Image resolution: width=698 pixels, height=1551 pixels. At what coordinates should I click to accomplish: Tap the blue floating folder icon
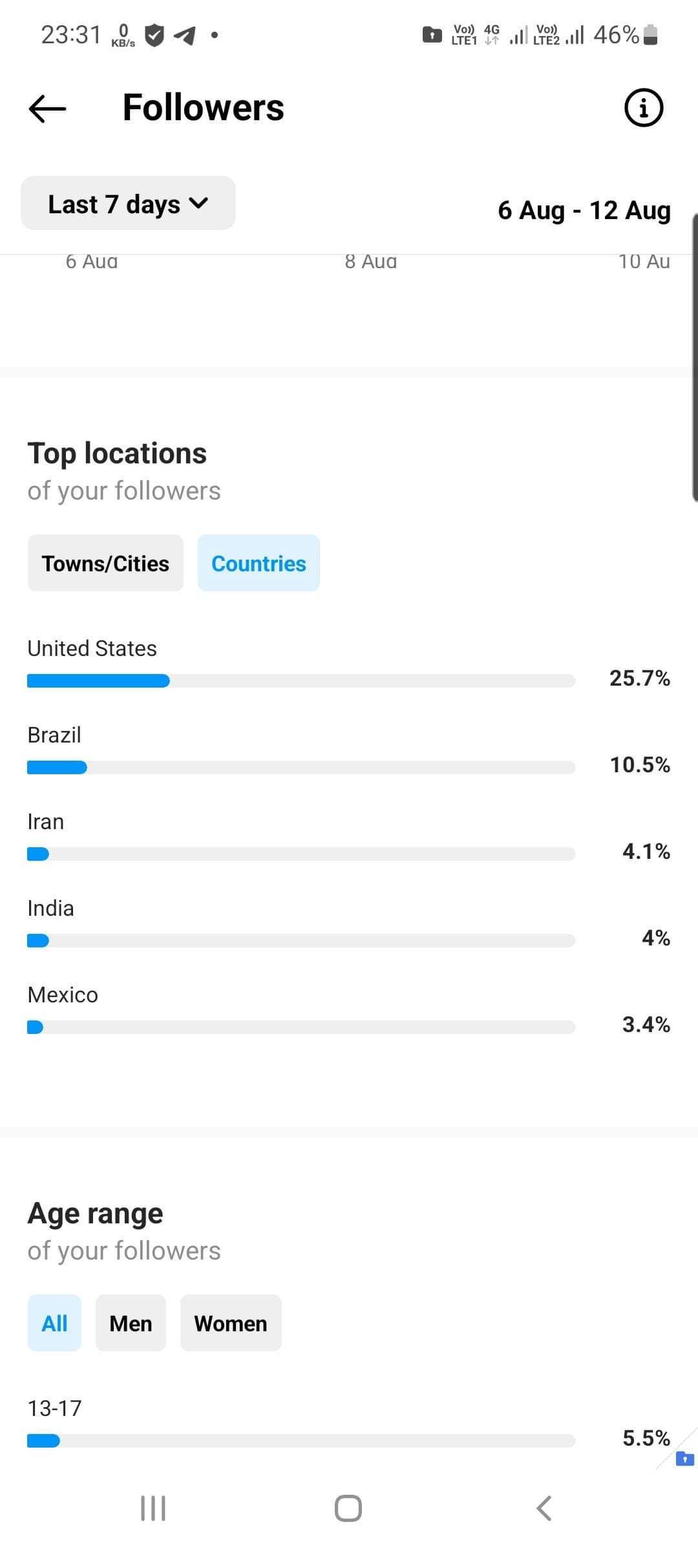pos(685,1459)
